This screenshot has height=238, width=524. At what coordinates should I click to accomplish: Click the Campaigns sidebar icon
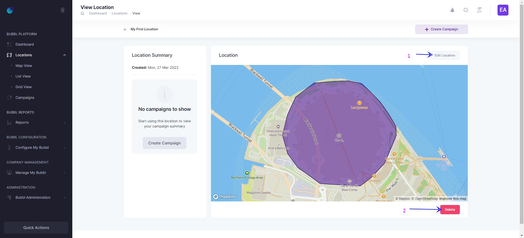pos(9,97)
